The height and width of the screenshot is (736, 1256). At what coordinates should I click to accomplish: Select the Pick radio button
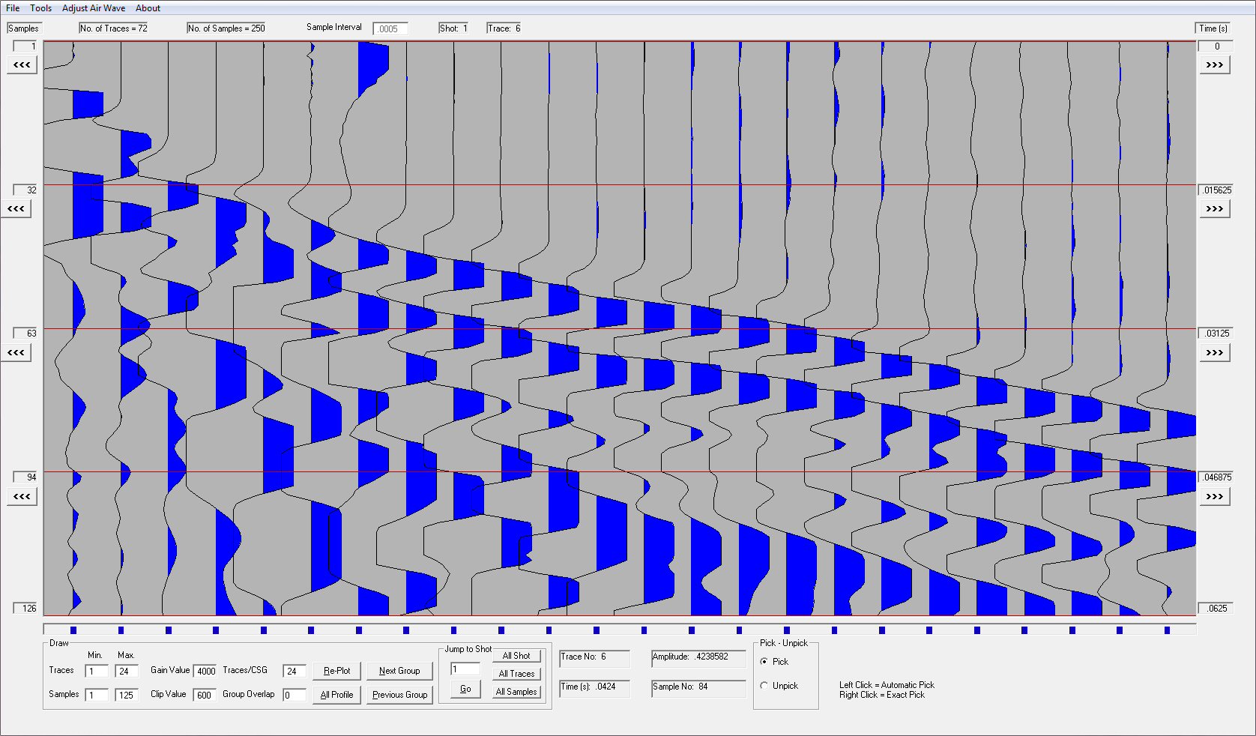[764, 662]
